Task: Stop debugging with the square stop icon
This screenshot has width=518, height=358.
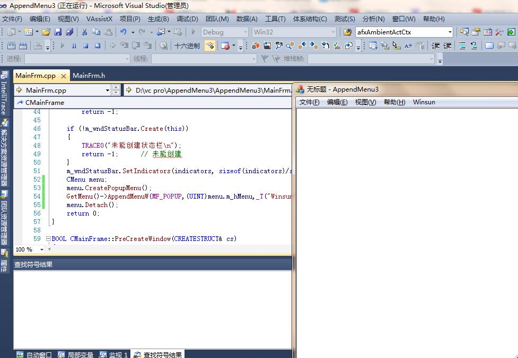Action: pyautogui.click(x=86, y=46)
